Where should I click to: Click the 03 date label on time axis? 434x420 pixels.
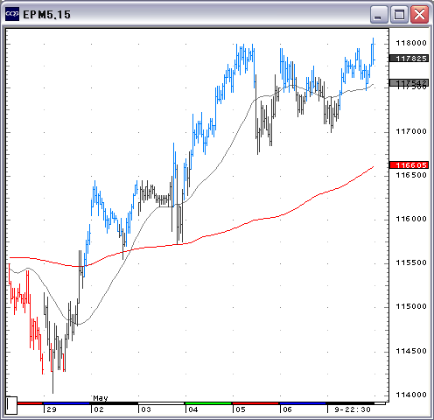[x=146, y=409]
